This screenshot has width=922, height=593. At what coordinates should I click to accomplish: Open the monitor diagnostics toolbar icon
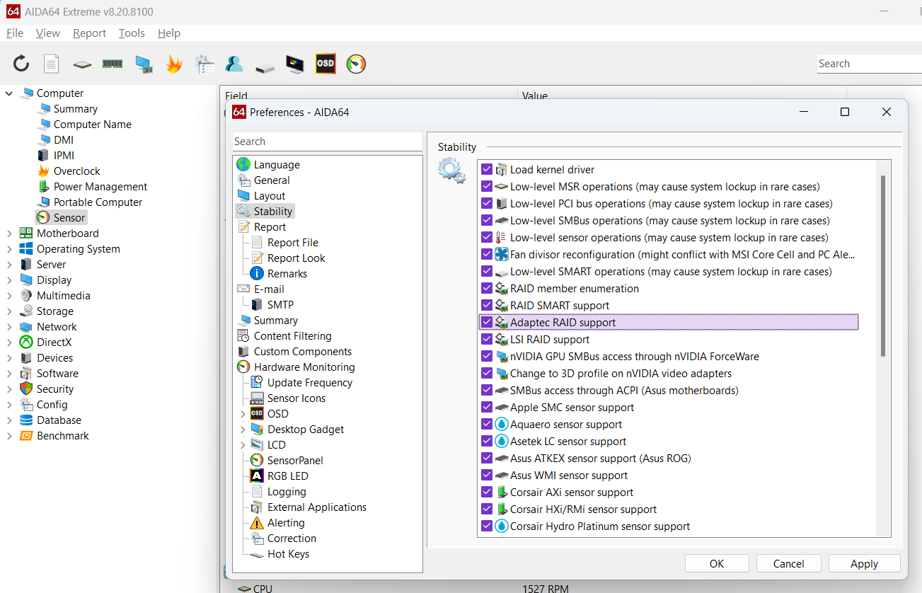[295, 64]
